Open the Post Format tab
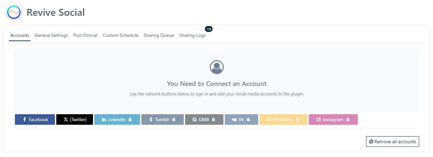The image size is (433, 157). click(85, 35)
